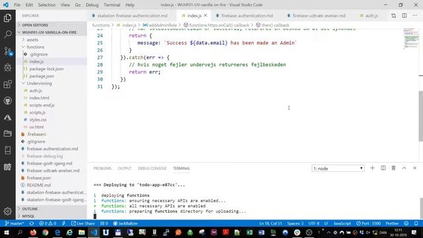
Task: Click the errors and warnings count in status bar
Action: tap(48, 223)
